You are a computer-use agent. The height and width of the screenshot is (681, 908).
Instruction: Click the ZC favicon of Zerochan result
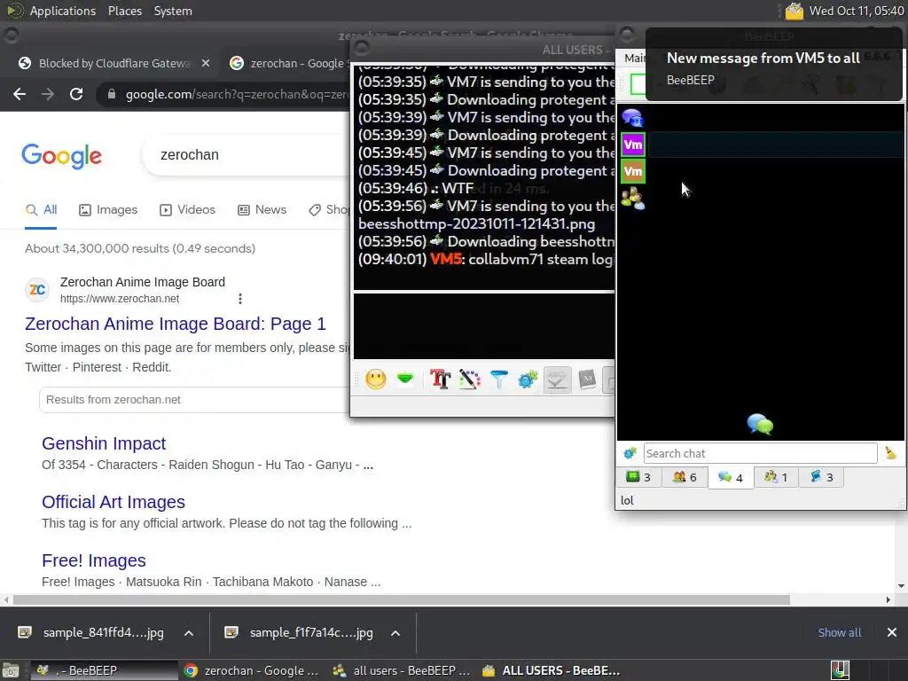click(37, 290)
